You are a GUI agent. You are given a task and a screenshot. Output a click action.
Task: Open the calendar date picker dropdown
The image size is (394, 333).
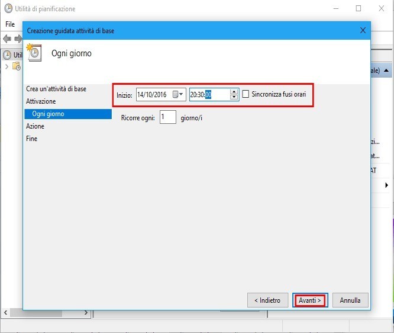pos(177,95)
